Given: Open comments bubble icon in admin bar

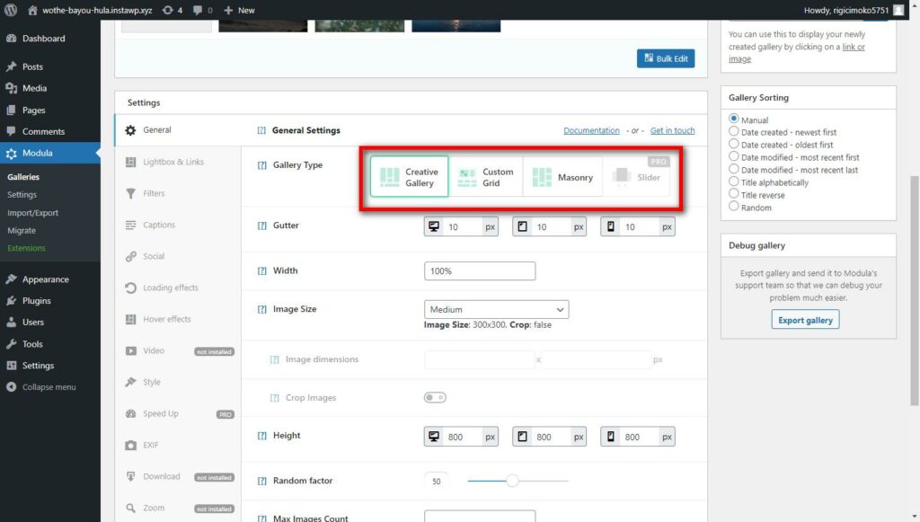Looking at the screenshot, I should click(x=198, y=10).
